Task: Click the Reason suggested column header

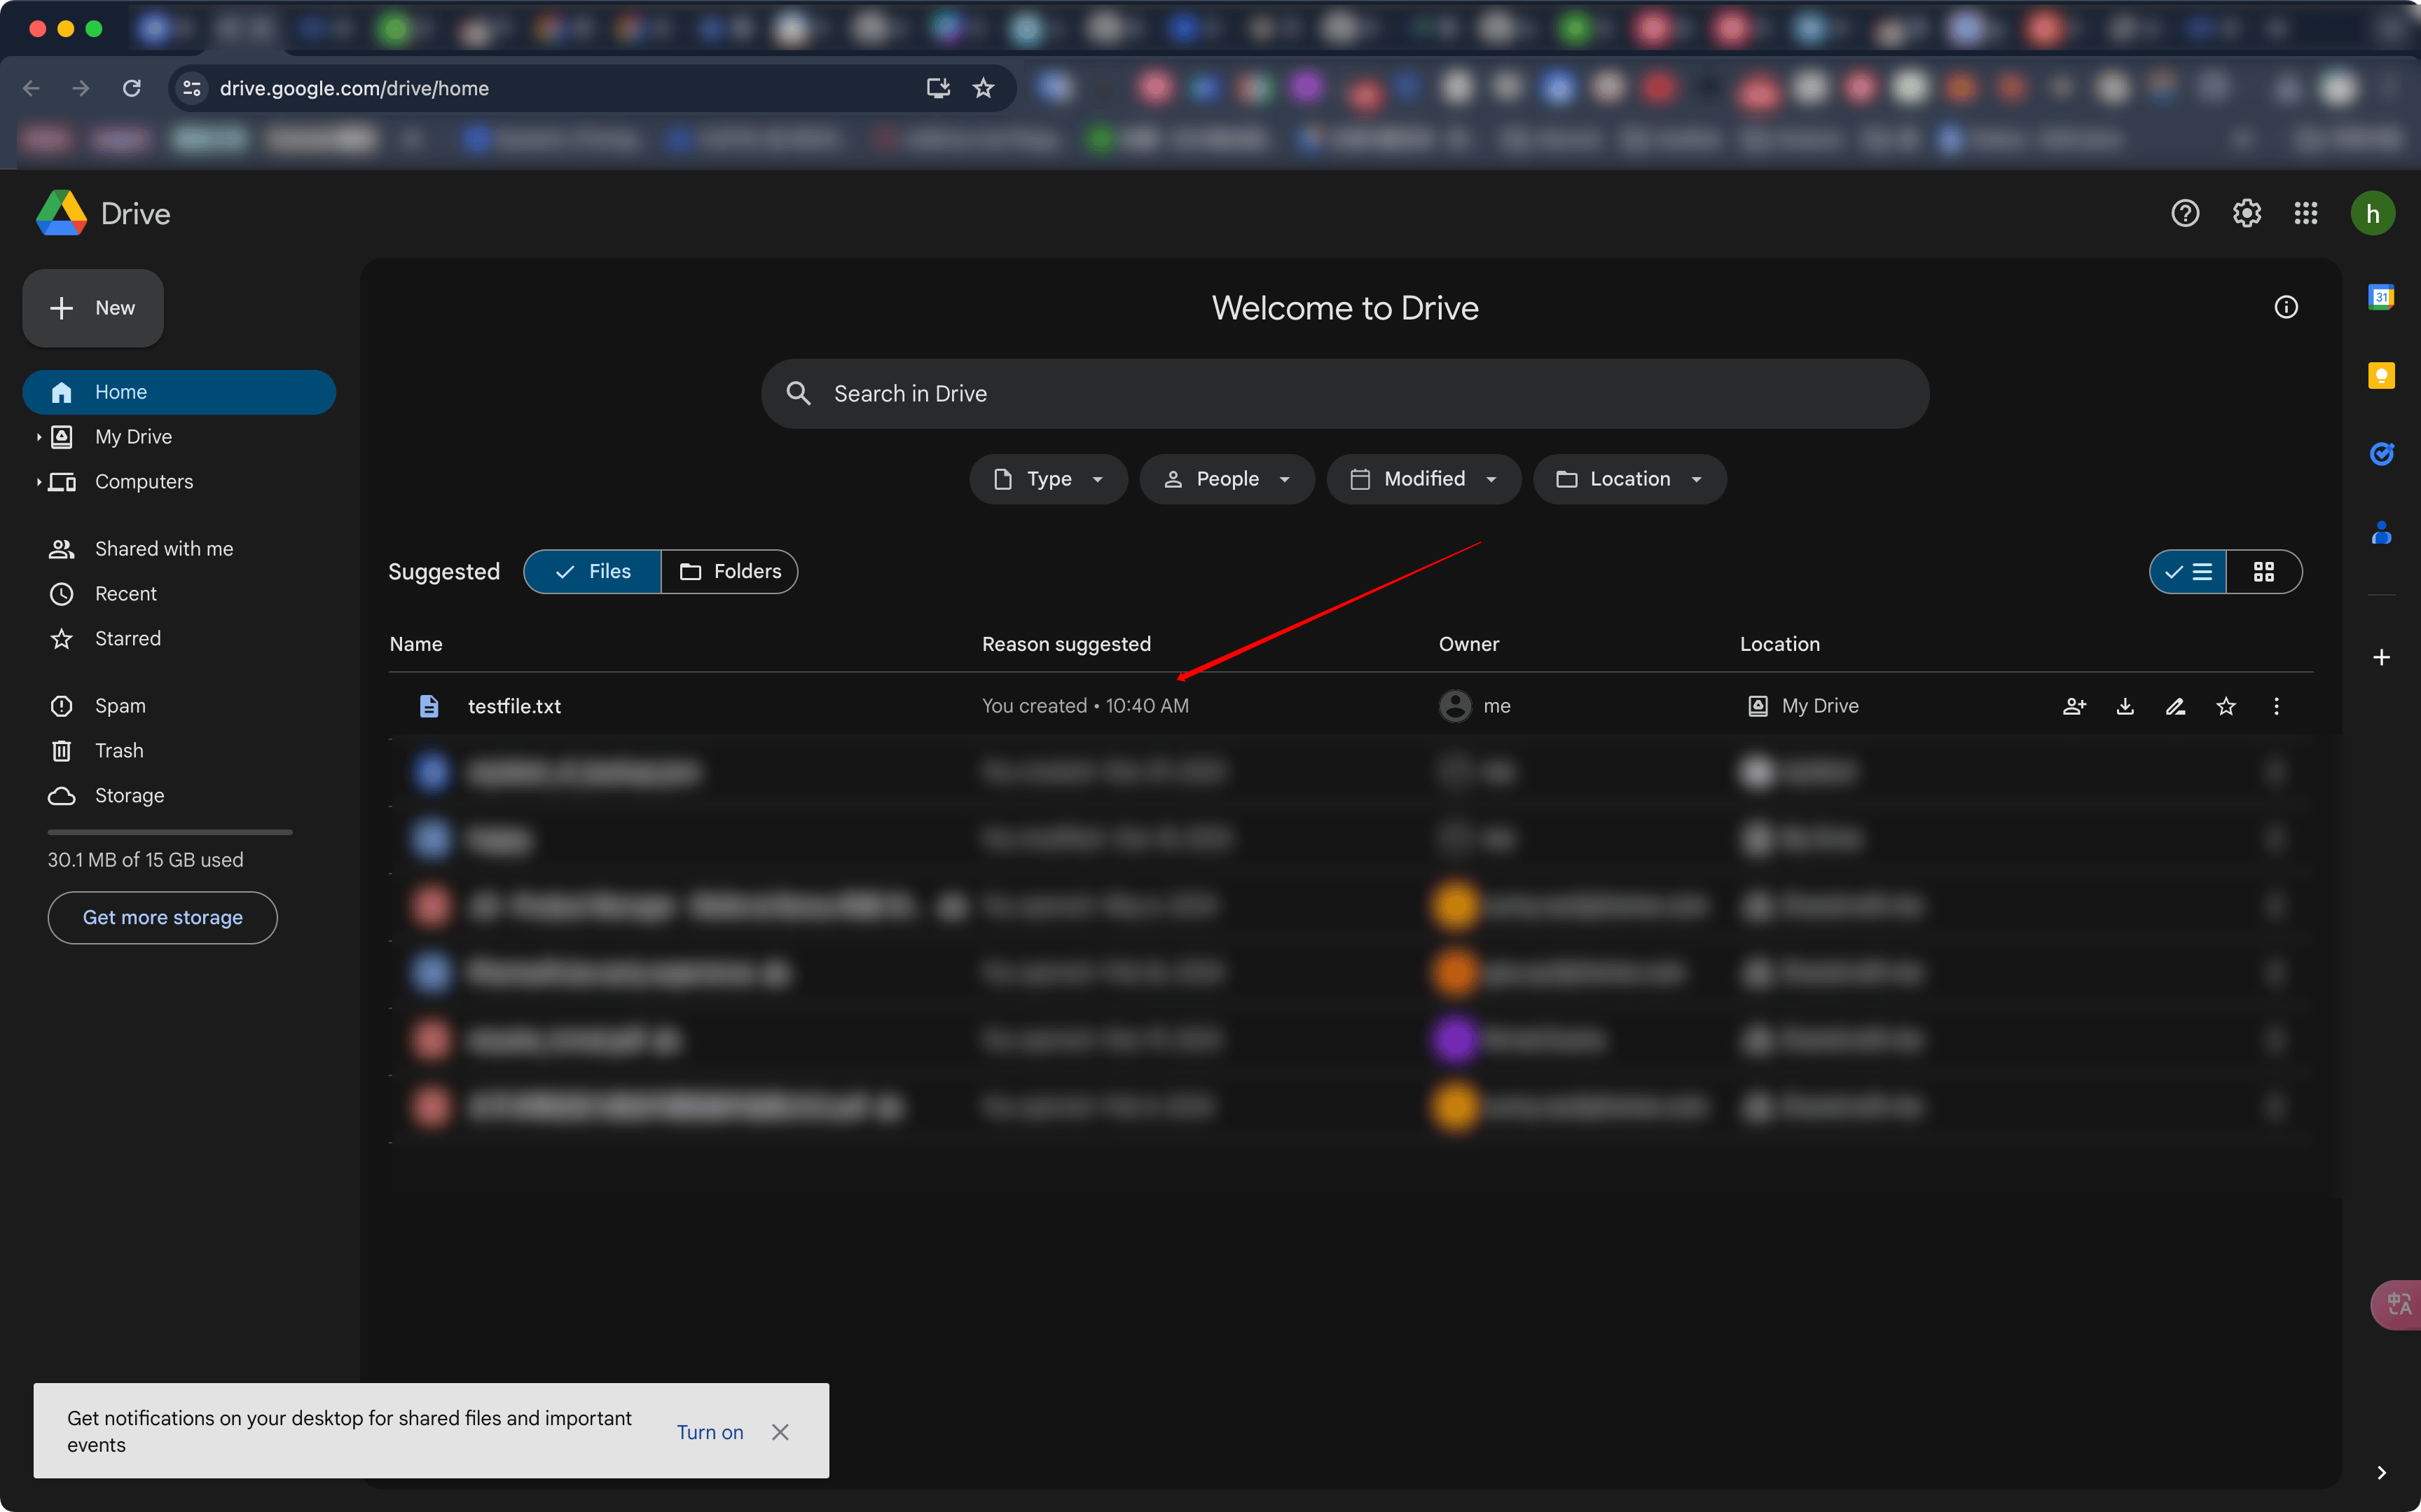Action: tap(1065, 644)
